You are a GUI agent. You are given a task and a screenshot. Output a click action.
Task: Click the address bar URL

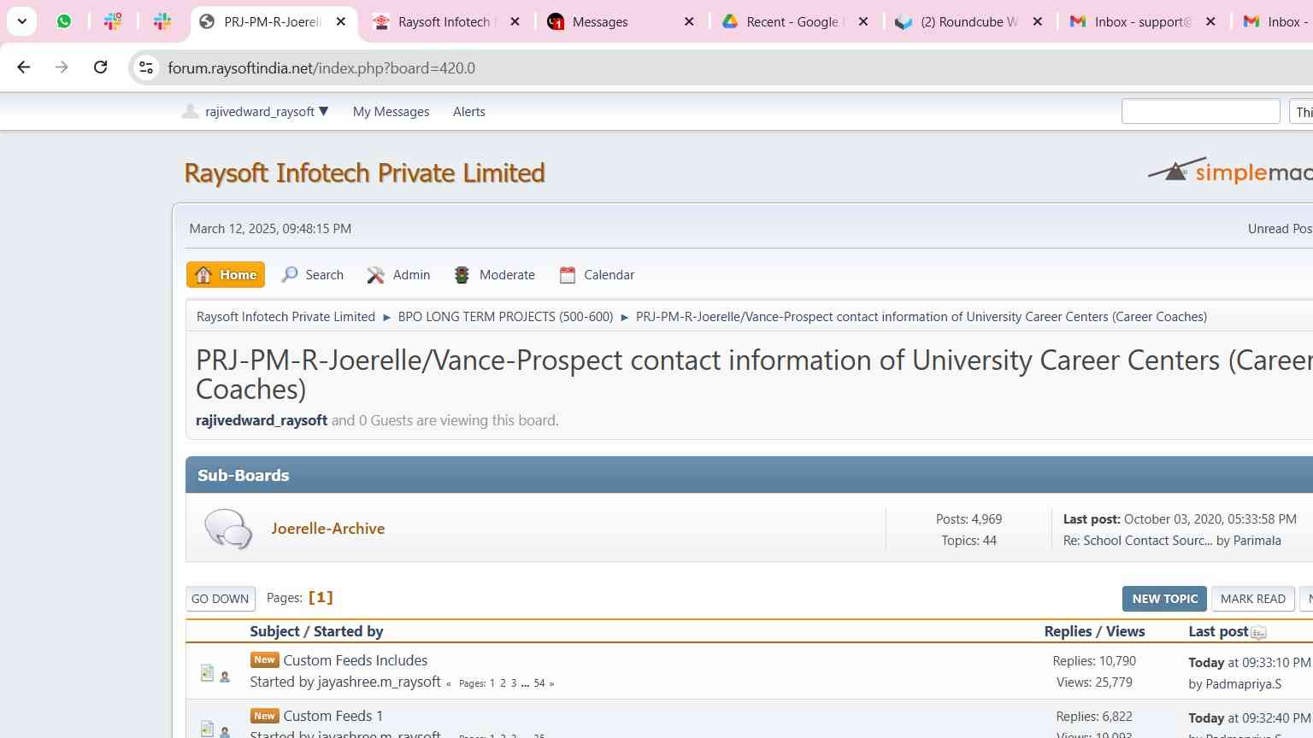coord(321,68)
